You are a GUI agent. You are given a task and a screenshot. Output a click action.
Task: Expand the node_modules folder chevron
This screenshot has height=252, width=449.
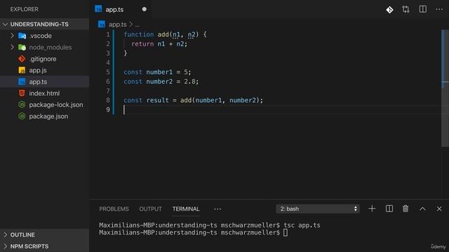coord(12,47)
